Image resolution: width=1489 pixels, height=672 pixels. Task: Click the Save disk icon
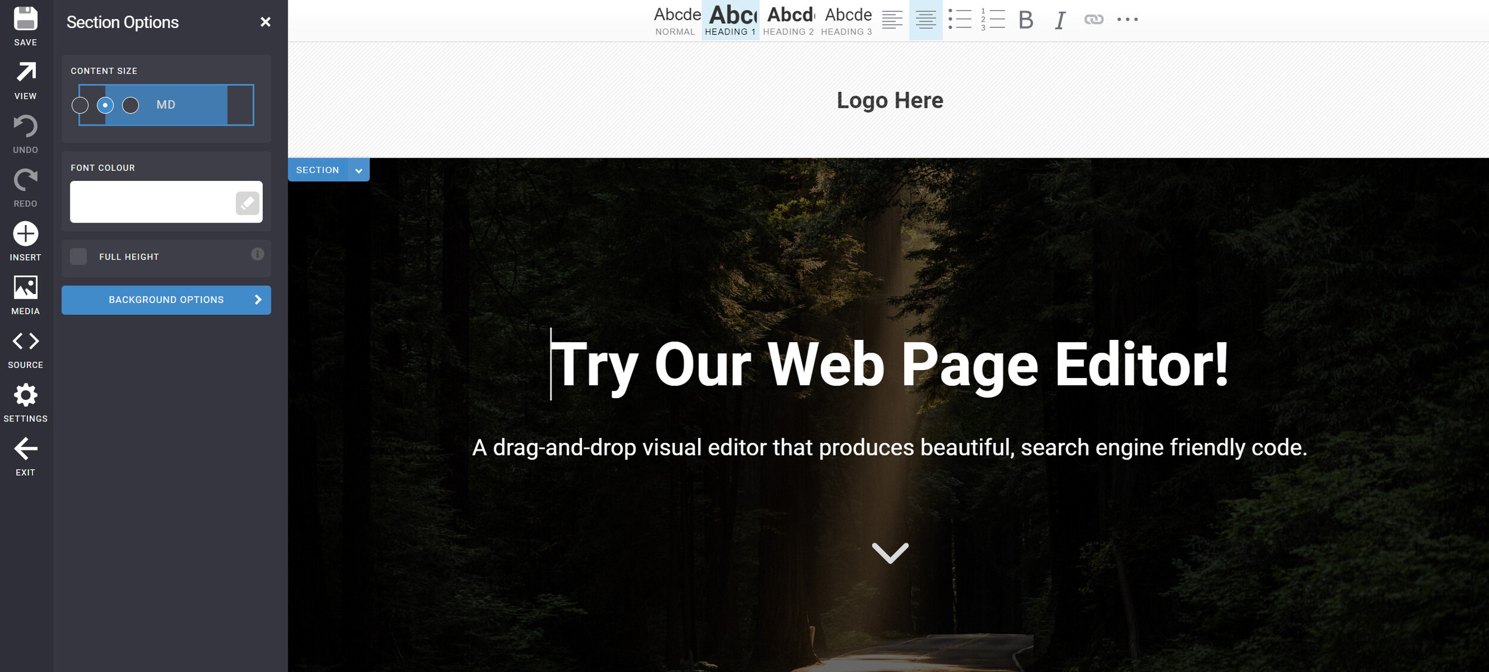click(x=25, y=19)
